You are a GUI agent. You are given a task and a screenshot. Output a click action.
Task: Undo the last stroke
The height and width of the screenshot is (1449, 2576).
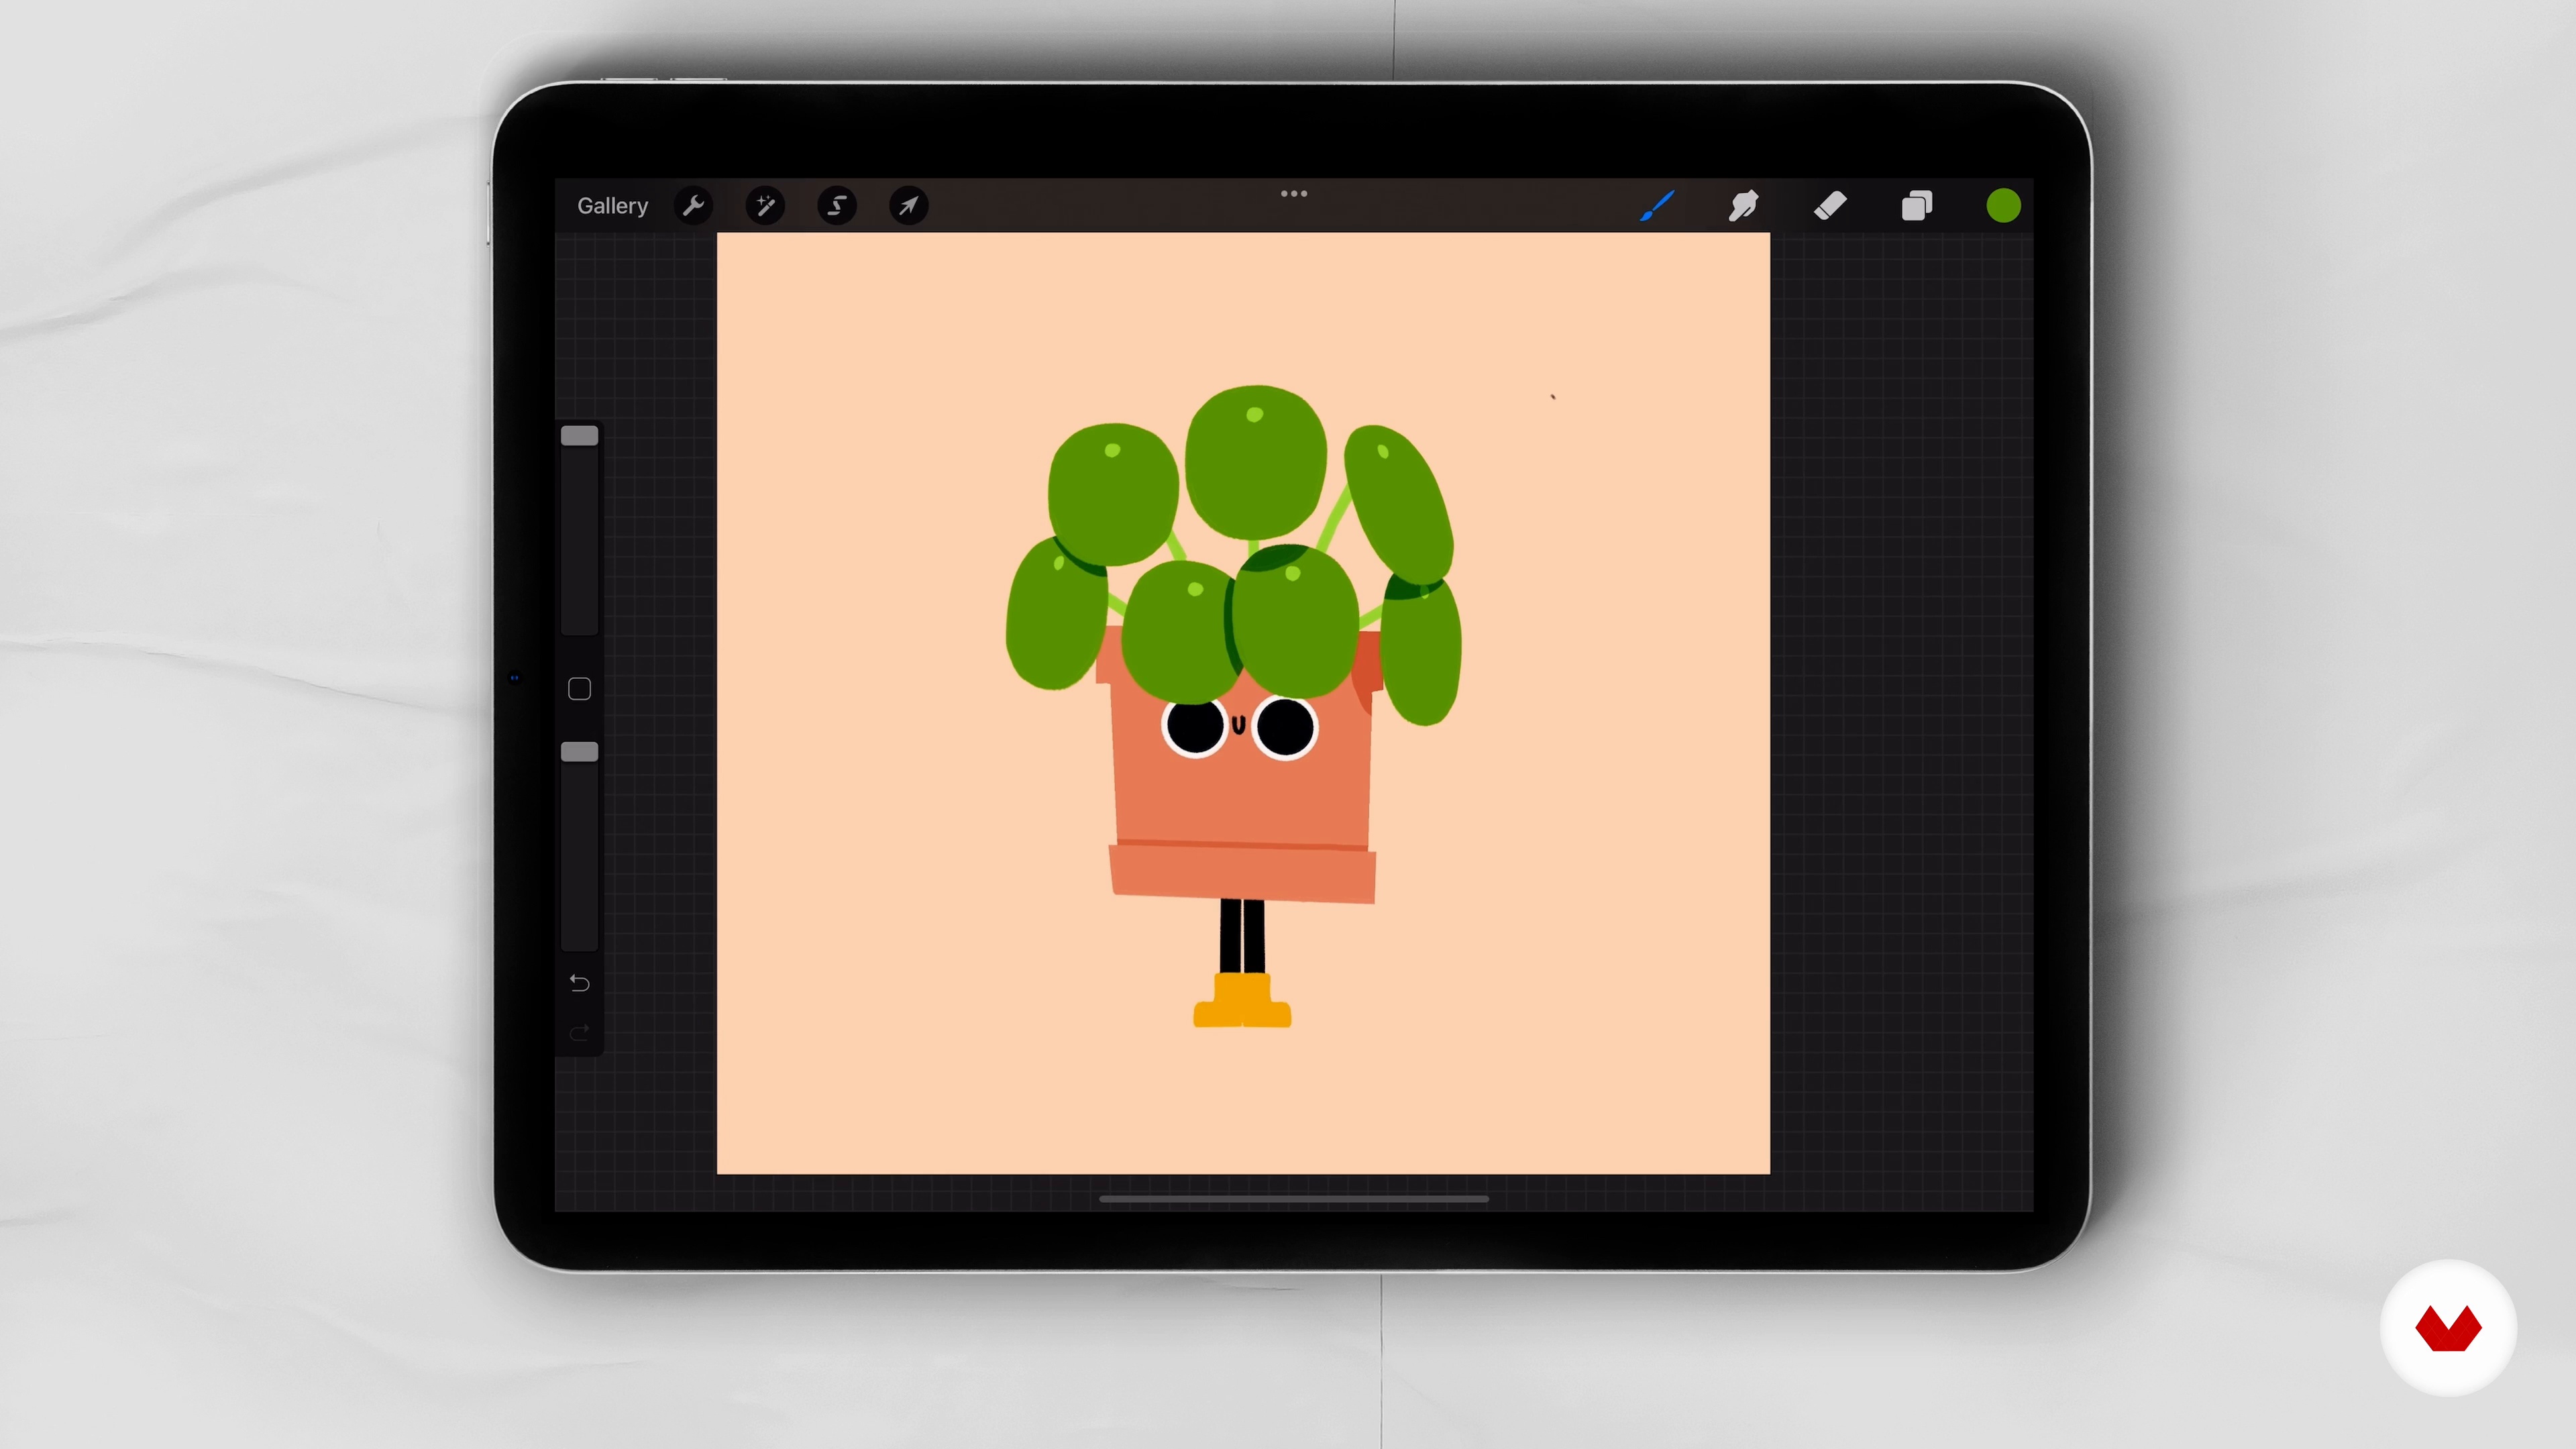coord(579,983)
